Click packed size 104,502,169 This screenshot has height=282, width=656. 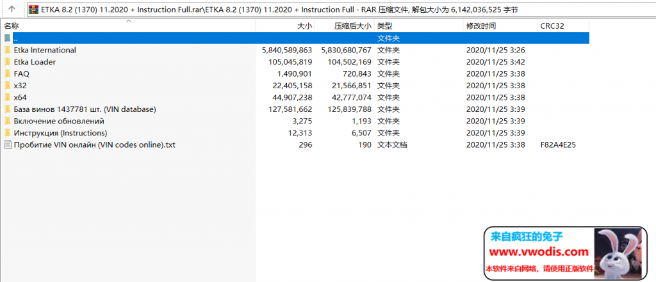pyautogui.click(x=349, y=62)
